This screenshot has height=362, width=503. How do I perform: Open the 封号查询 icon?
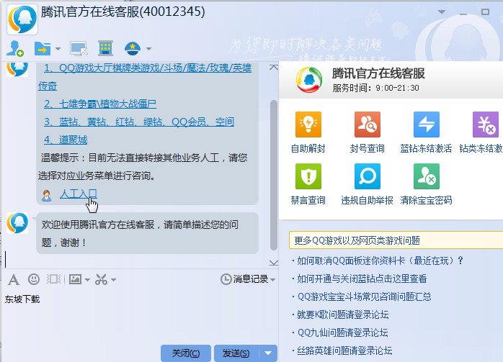[x=368, y=125]
